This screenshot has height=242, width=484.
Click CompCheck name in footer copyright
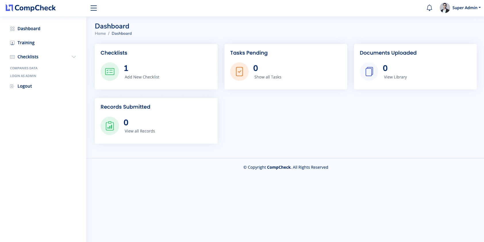pos(279,167)
